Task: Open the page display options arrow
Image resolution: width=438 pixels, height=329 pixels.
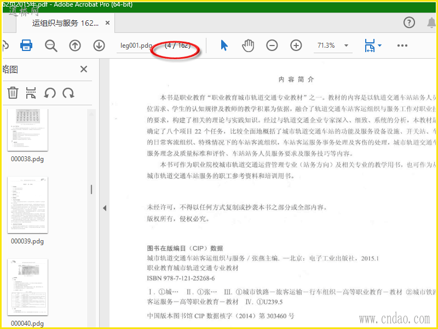Action: click(379, 46)
